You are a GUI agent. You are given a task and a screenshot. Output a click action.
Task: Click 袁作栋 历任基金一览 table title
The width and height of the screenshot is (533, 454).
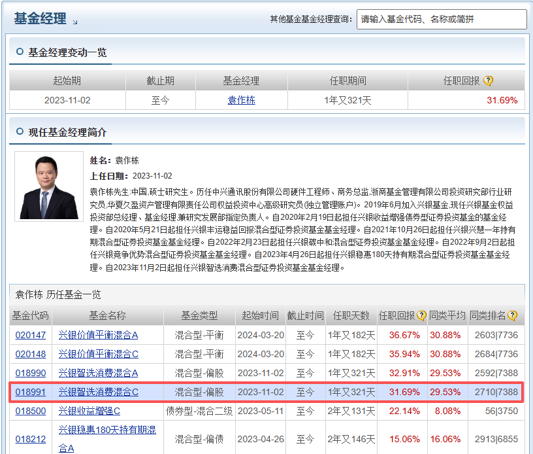pos(58,295)
